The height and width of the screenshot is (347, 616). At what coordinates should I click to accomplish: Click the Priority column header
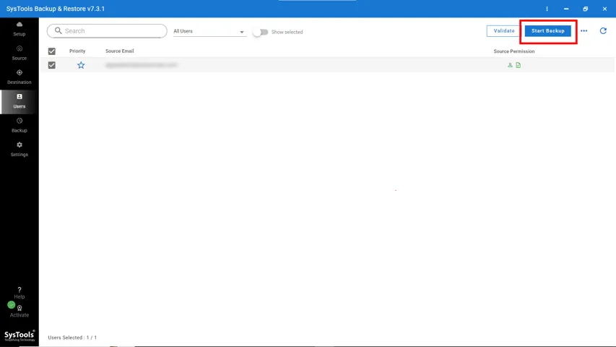click(x=77, y=51)
